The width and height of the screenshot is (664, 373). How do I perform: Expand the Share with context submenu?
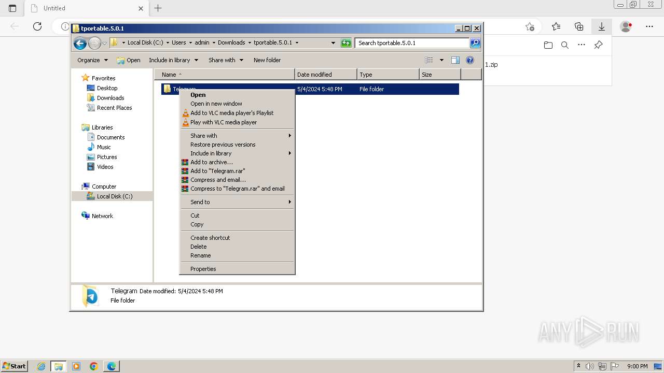[237, 136]
